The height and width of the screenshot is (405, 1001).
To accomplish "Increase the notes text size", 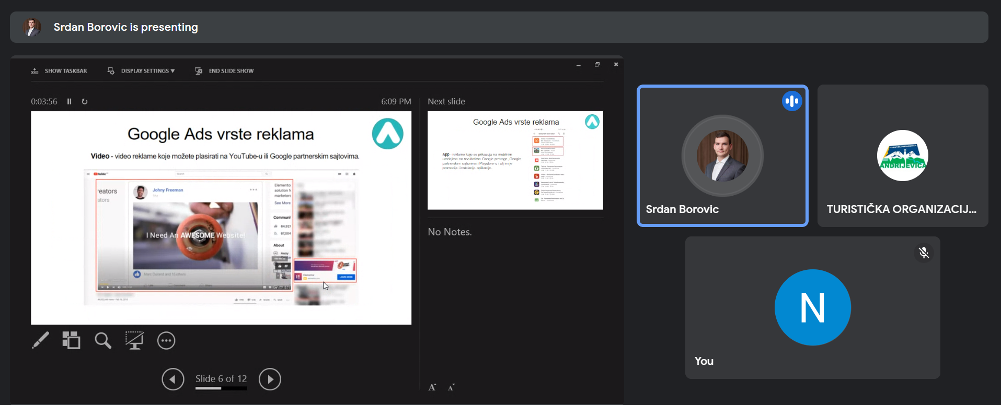I will (x=432, y=387).
